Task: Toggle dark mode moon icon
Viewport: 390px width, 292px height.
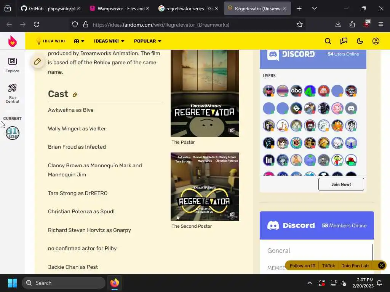Action: (x=360, y=41)
